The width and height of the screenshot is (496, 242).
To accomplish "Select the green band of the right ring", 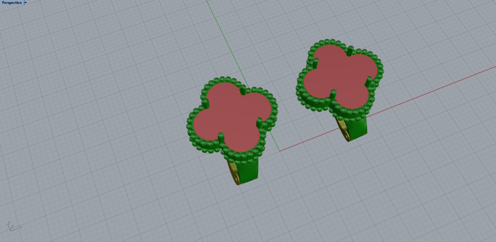I will tap(356, 128).
